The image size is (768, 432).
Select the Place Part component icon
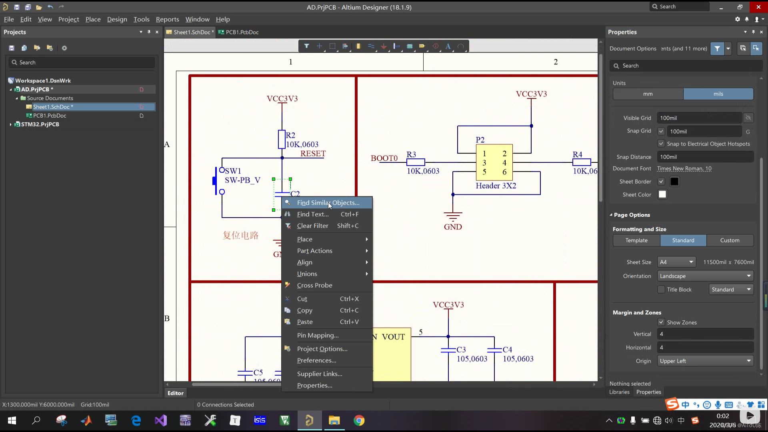pos(358,46)
